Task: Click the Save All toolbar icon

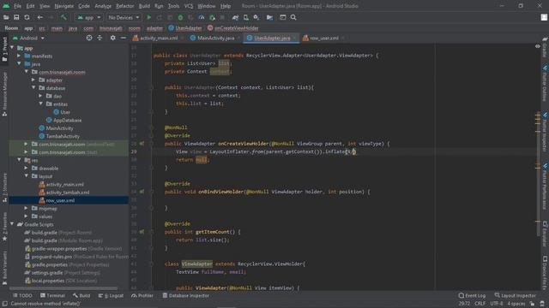Action: (16, 17)
